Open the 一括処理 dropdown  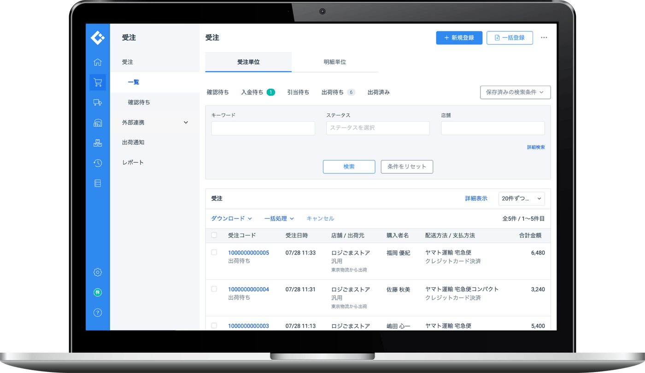click(279, 219)
